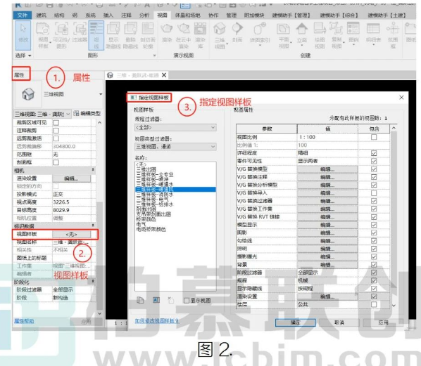This screenshot has width=421, height=366.
Task: Open 在云中渲染 cloud render tool
Action: tap(183, 35)
